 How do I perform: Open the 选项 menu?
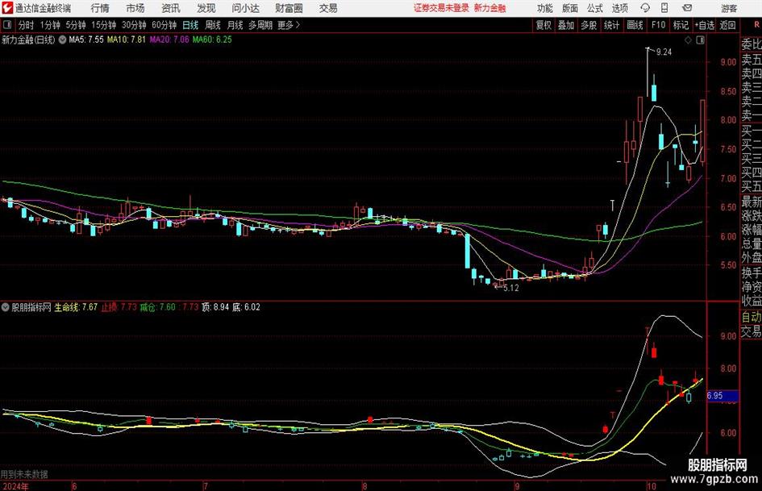pos(619,8)
